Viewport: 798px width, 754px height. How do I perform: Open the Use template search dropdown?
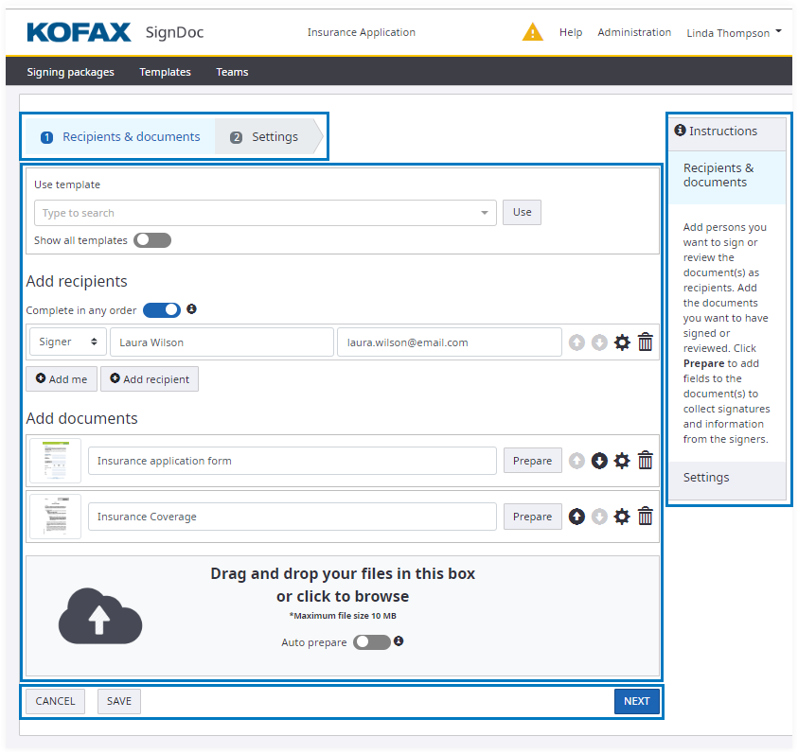click(x=265, y=213)
